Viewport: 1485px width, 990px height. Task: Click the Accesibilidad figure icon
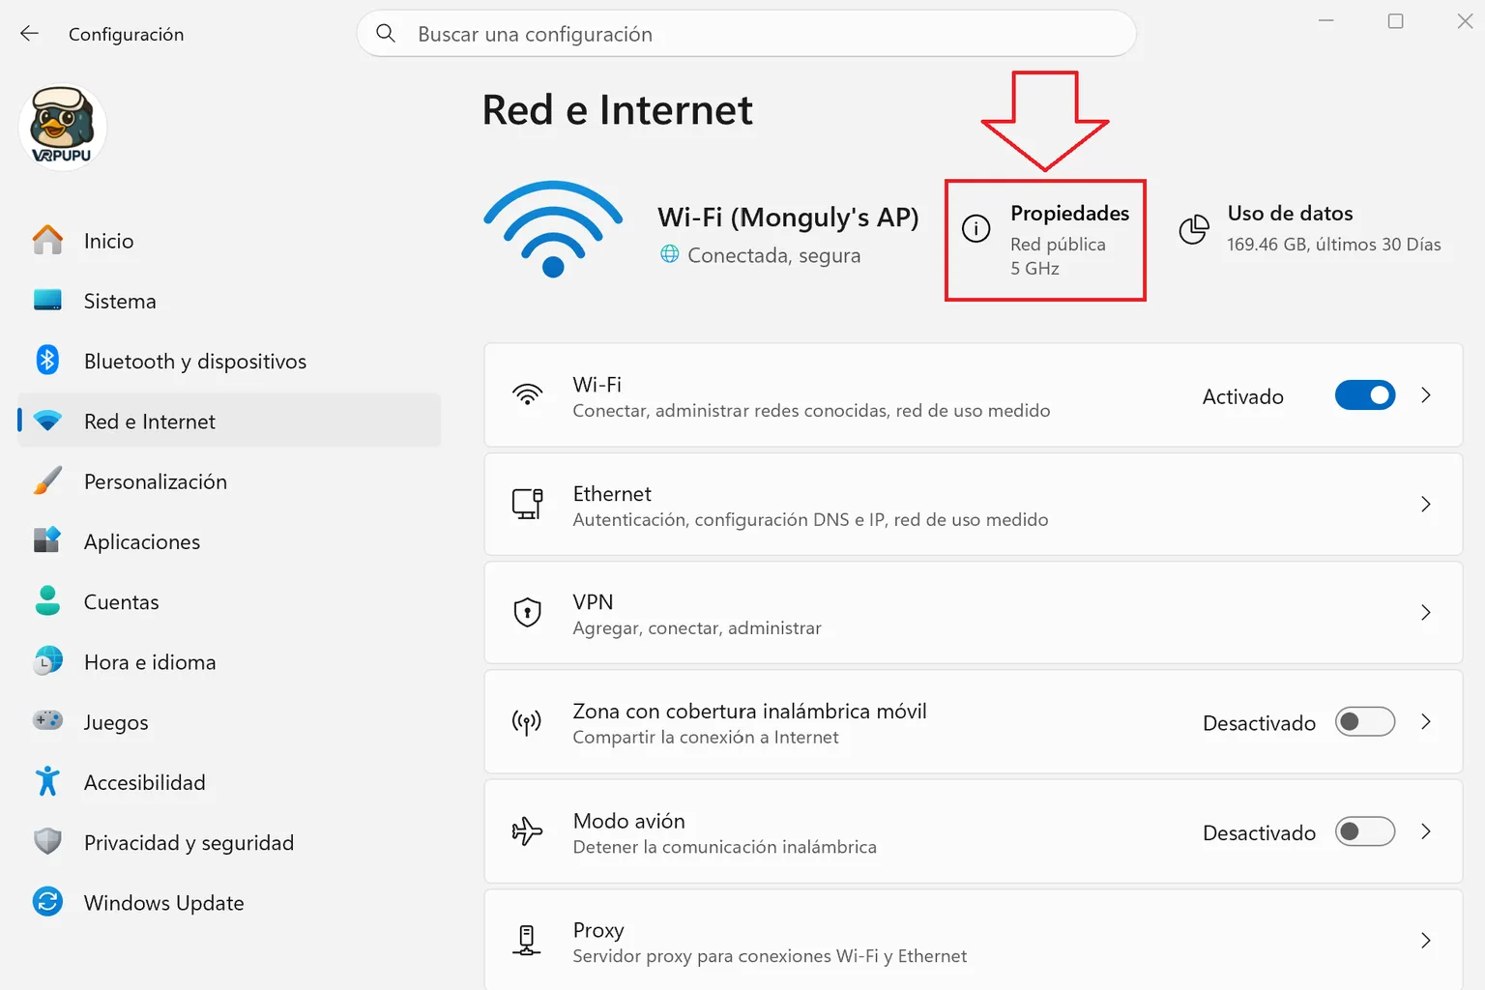pos(47,781)
